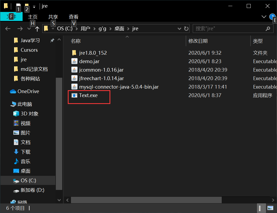This screenshot has width=277, height=213.
Task: Click g'g in the address path
Action: click(x=102, y=29)
